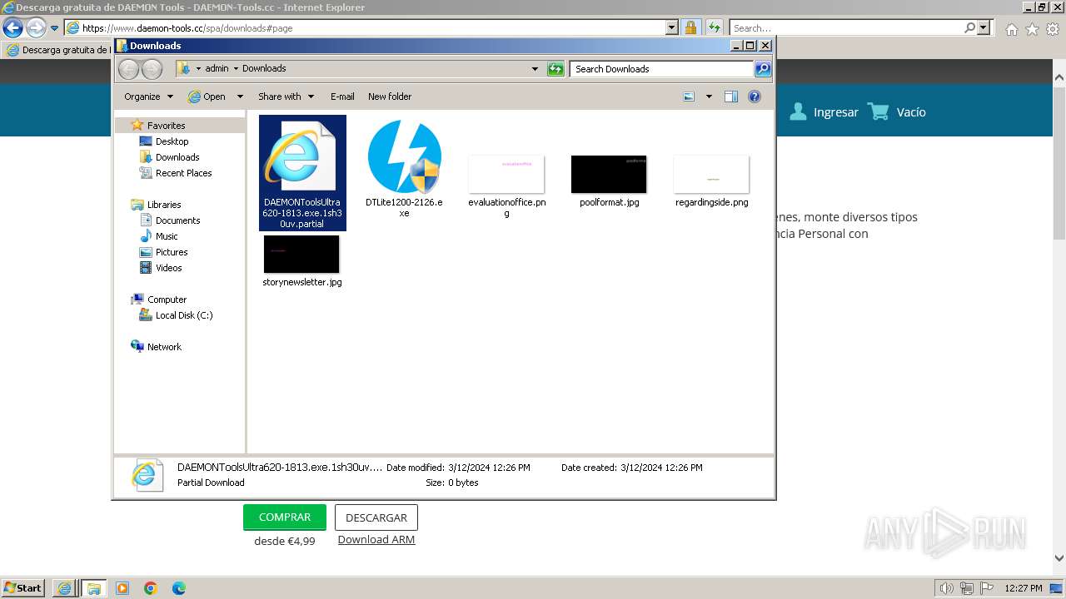This screenshot has width=1066, height=599.
Task: Expand the Open button dropdown arrow
Action: [240, 97]
